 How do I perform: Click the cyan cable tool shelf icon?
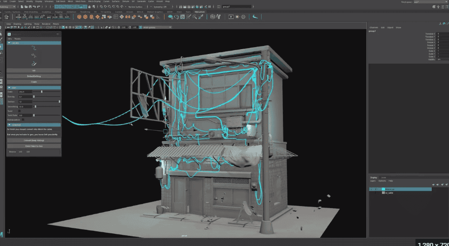click(x=256, y=17)
